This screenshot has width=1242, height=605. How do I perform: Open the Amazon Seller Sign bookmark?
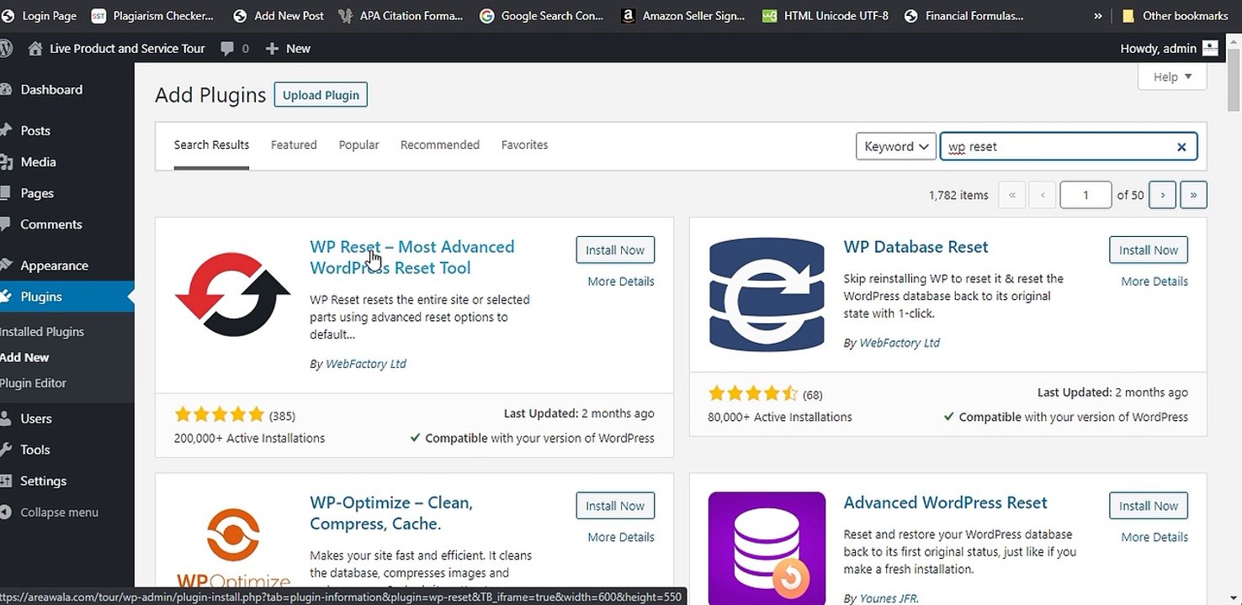pos(682,15)
